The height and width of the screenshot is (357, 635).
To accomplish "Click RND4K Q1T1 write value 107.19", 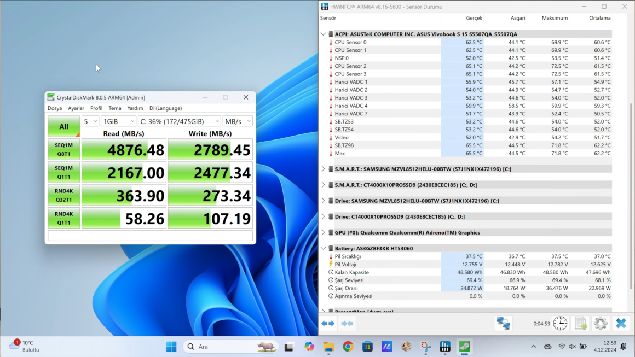I will tap(210, 219).
